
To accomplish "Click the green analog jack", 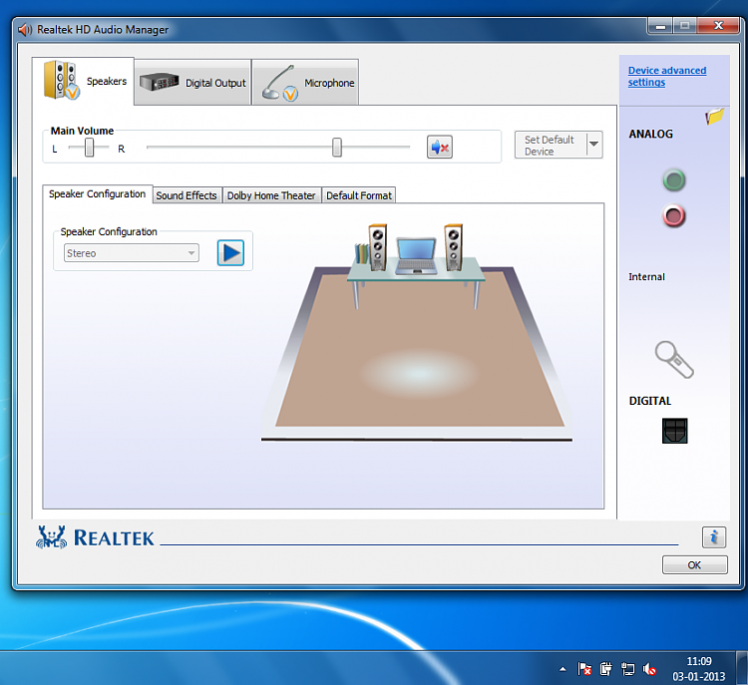I will point(674,180).
